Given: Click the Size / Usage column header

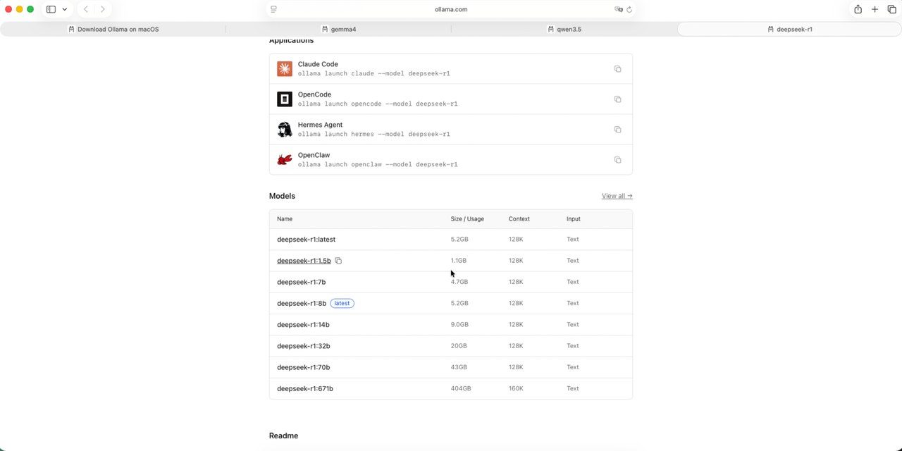Looking at the screenshot, I should click(467, 219).
